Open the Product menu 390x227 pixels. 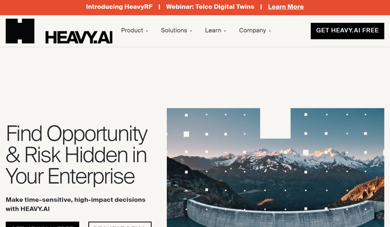point(132,30)
